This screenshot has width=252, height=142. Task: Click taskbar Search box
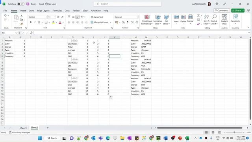point(52,138)
